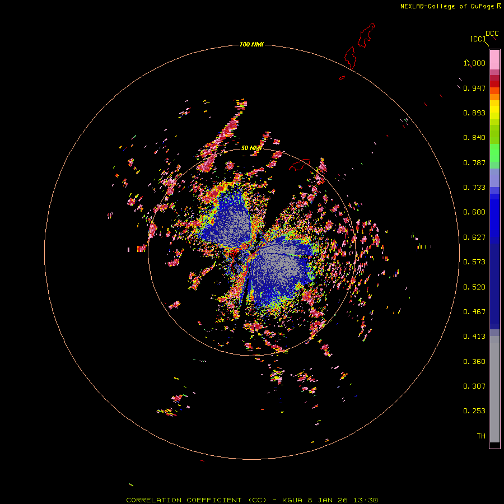The image size is (504, 504).
Task: Click the 0.627 scale value
Action: click(474, 237)
